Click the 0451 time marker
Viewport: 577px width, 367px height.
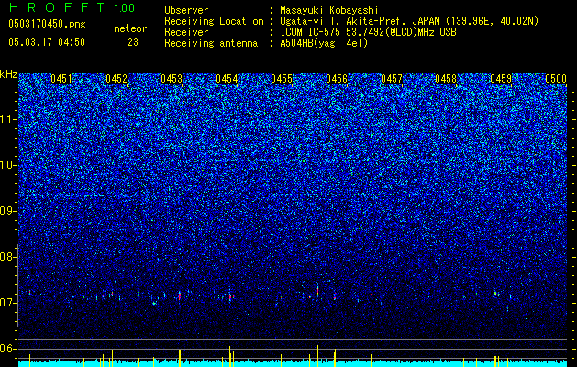click(x=61, y=79)
